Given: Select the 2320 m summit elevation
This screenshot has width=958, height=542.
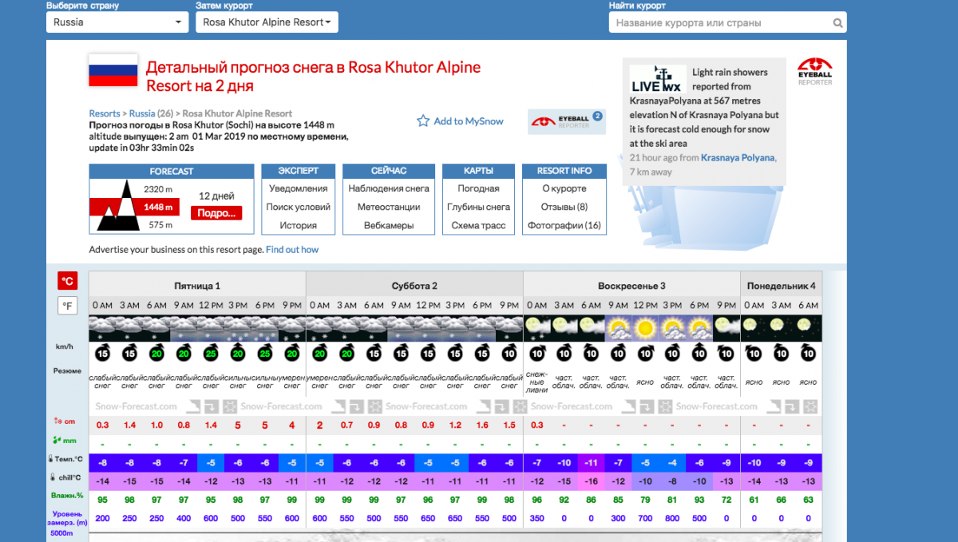Looking at the screenshot, I should 158,189.
